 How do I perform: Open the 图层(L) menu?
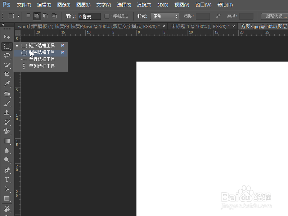pos(84,5)
